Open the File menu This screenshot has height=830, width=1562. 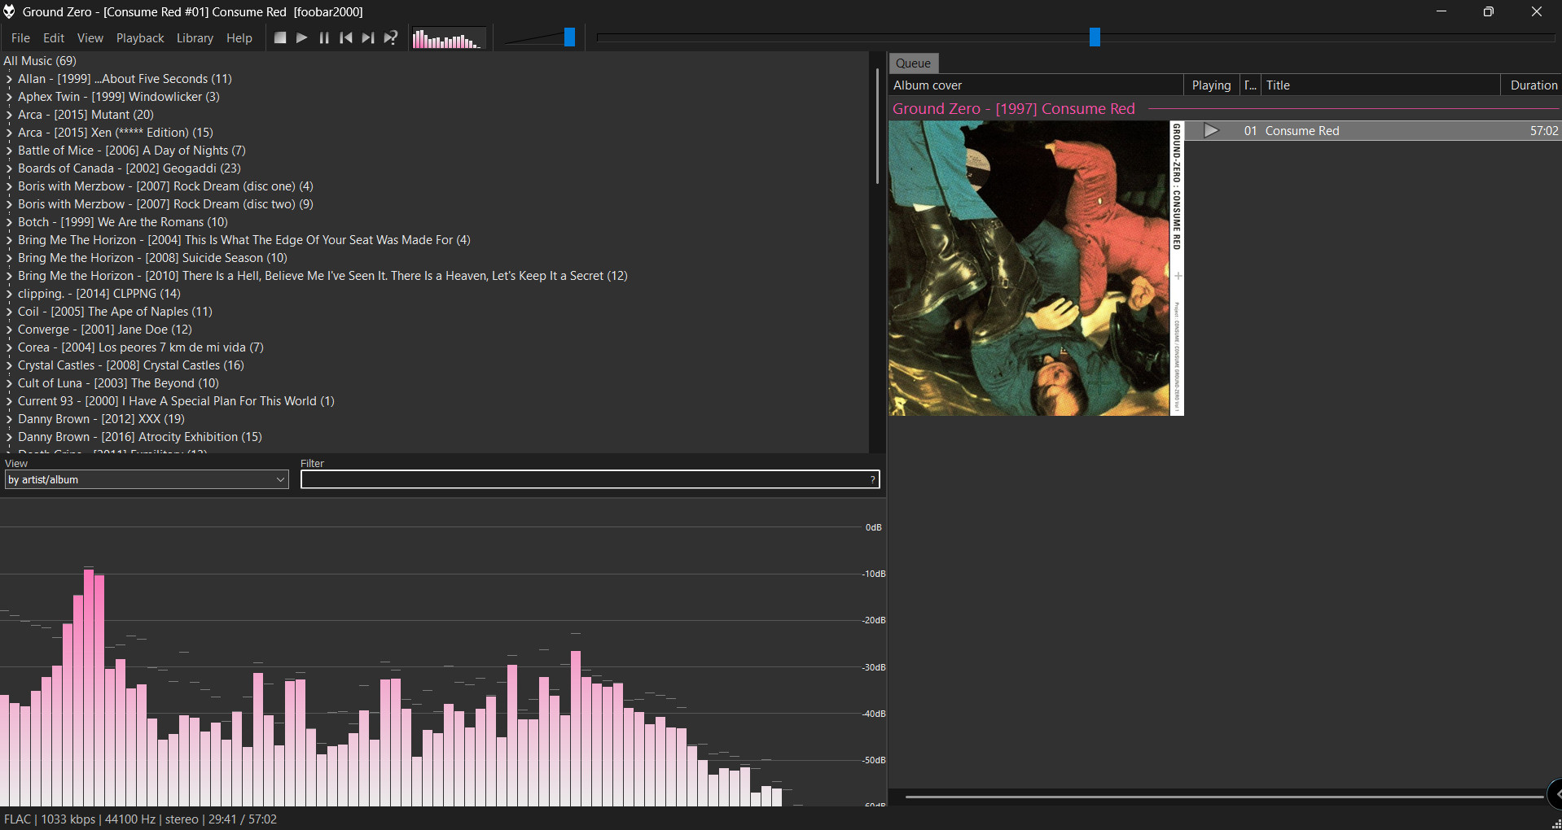click(20, 38)
